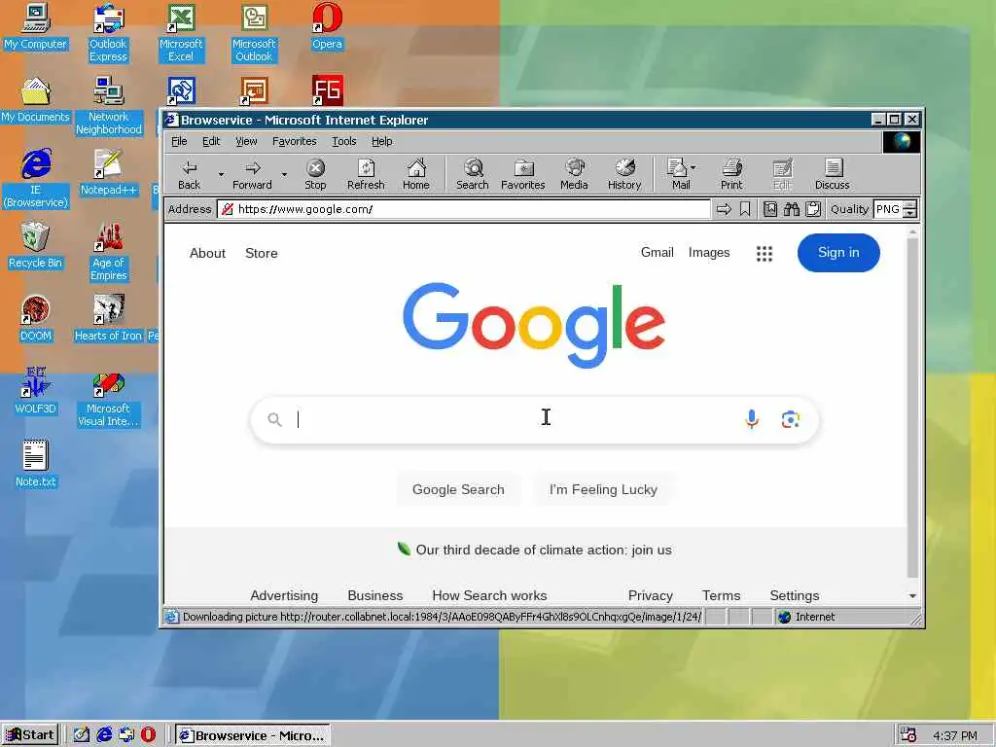
Task: Click the I'm Feeling Lucky button
Action: [603, 490]
